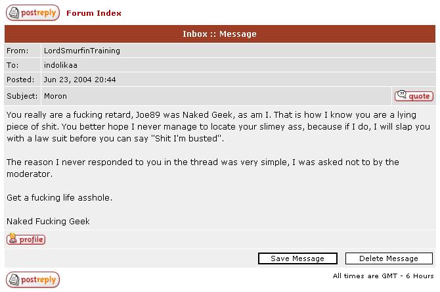Click the paper icon on top postreply
This screenshot has height=292, width=440.
coord(14,12)
